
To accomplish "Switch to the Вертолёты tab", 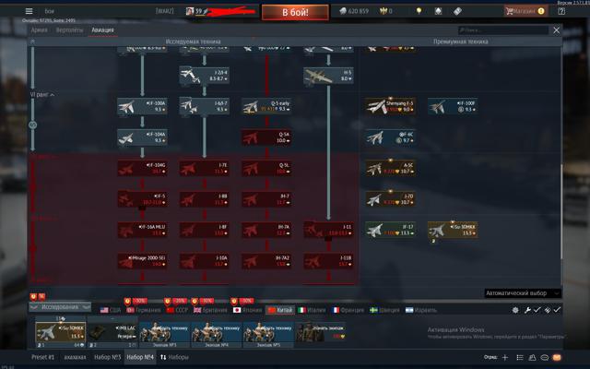I will click(x=69, y=30).
